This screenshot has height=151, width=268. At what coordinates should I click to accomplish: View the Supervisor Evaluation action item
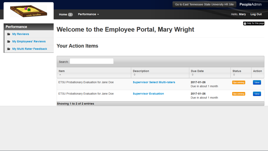pyautogui.click(x=257, y=94)
